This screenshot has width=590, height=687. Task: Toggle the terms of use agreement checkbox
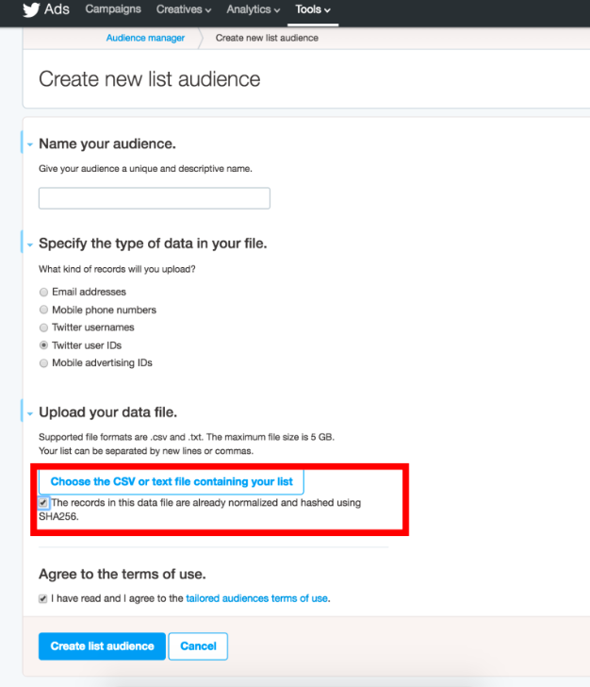click(x=43, y=599)
